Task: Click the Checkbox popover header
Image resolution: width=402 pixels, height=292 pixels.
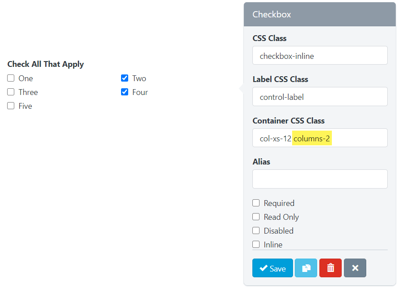Action: tap(320, 14)
